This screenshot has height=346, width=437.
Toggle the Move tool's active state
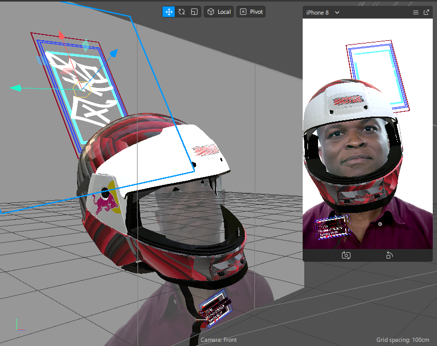168,11
